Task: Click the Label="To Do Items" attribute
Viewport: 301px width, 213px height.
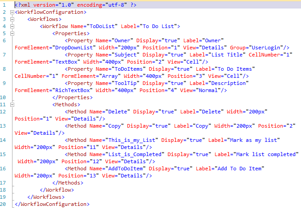Action: tap(225, 69)
